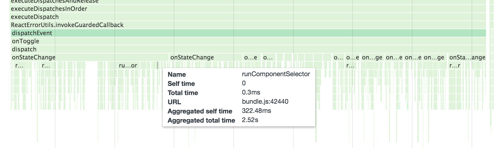Click the Aggregated self time value 322.48ms

[256, 111]
